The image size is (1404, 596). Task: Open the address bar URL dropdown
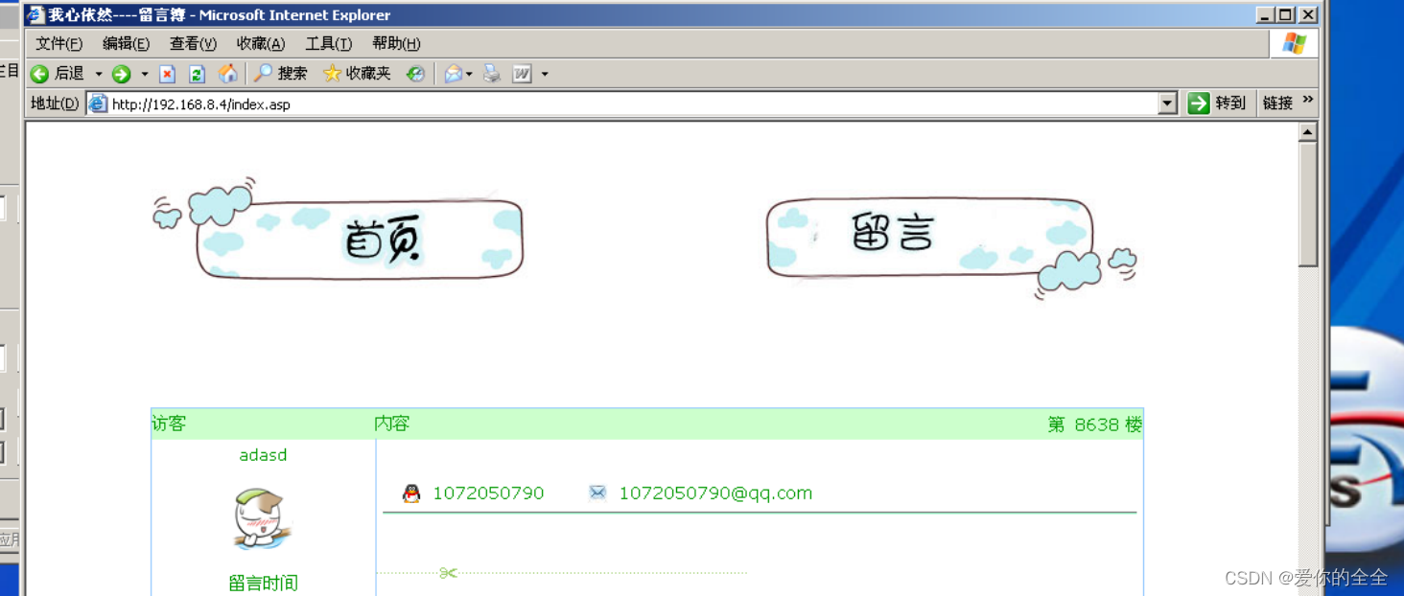click(1168, 103)
